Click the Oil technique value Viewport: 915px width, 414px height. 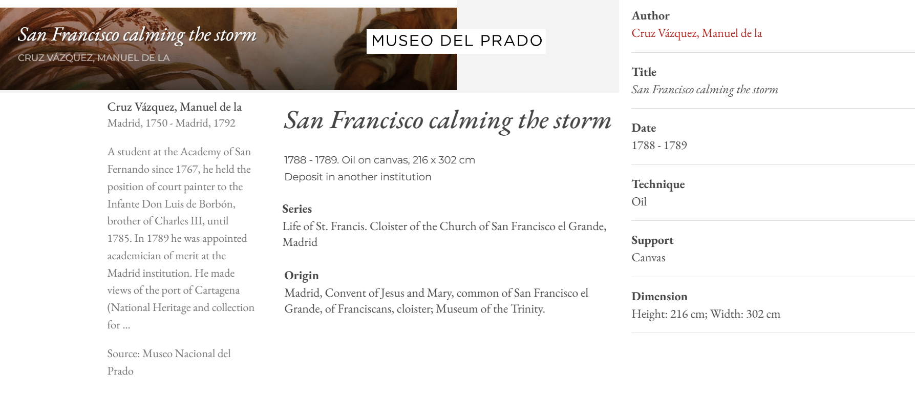639,202
